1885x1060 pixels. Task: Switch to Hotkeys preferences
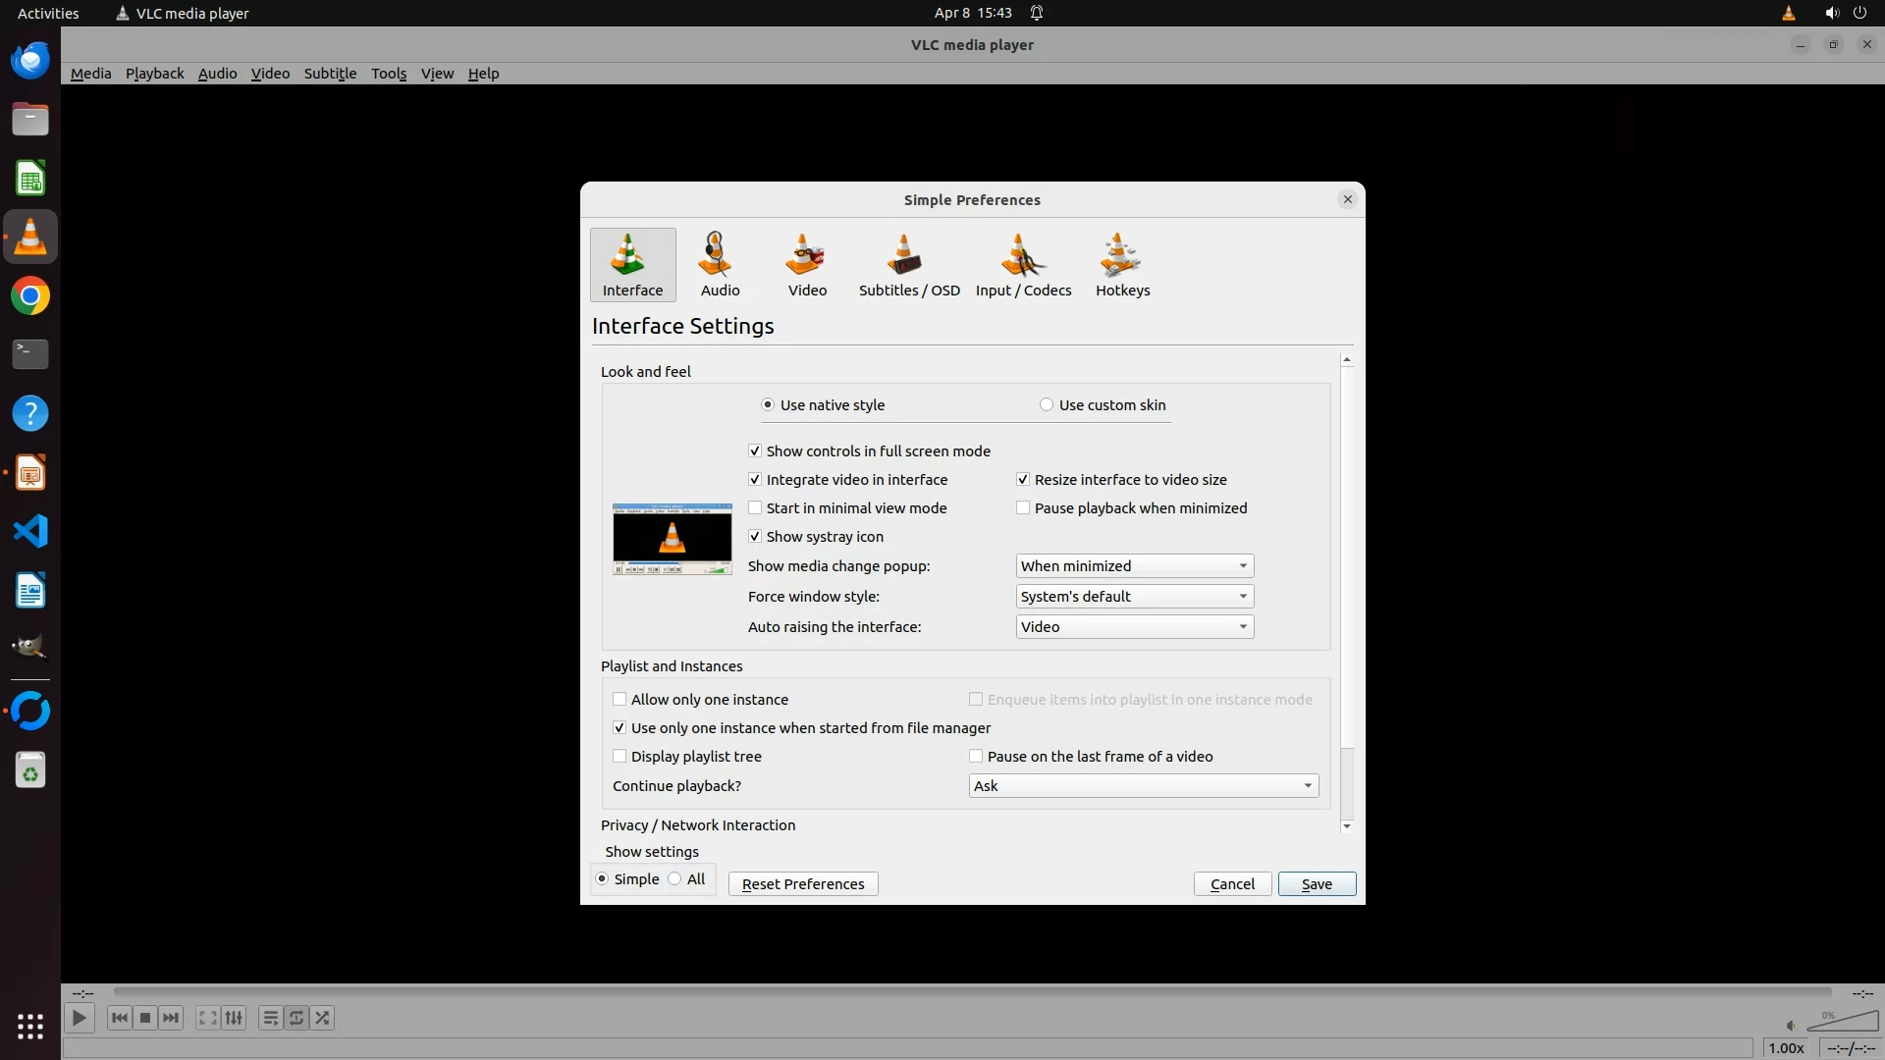click(1122, 265)
